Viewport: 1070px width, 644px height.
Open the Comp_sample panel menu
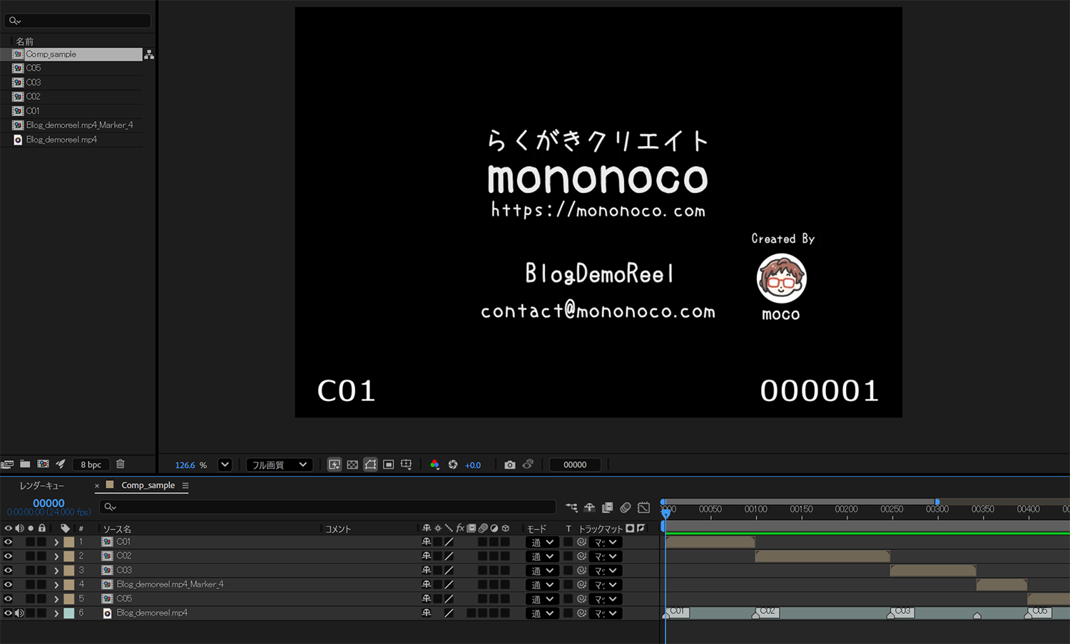coord(185,486)
